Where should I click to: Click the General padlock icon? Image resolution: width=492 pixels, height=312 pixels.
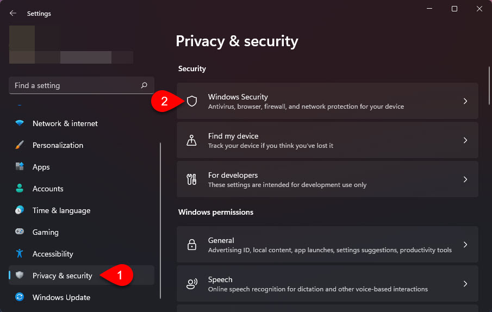tap(192, 245)
